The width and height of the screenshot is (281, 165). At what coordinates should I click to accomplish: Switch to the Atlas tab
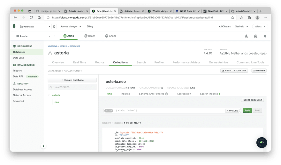69,36
